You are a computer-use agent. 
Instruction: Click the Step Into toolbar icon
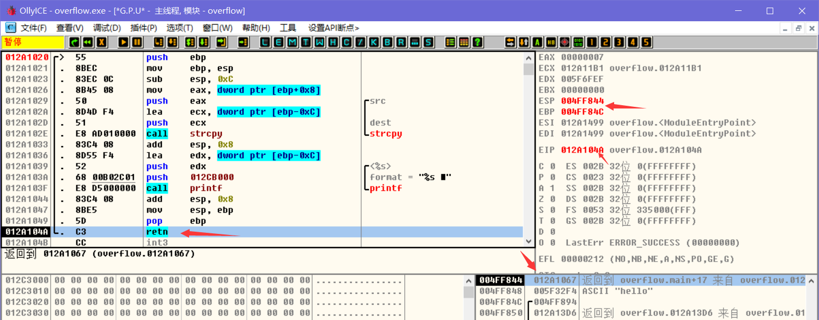159,42
